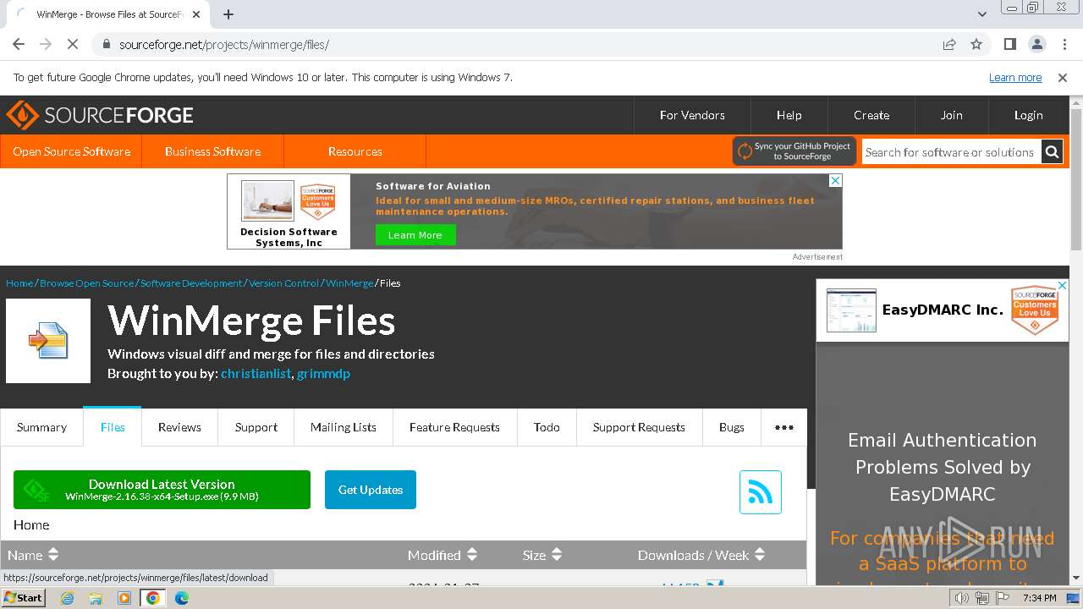Close the EasyDMARC ad

(x=1063, y=286)
